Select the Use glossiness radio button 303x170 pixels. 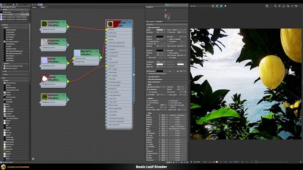[x=147, y=89]
